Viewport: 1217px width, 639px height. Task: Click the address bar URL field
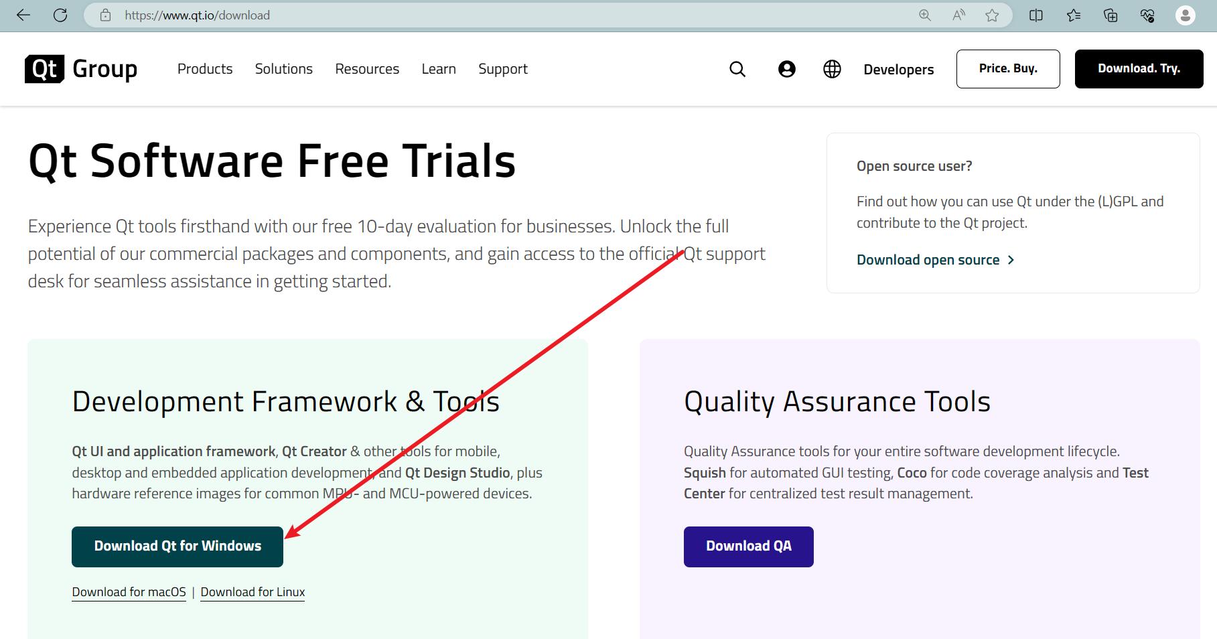(x=469, y=15)
